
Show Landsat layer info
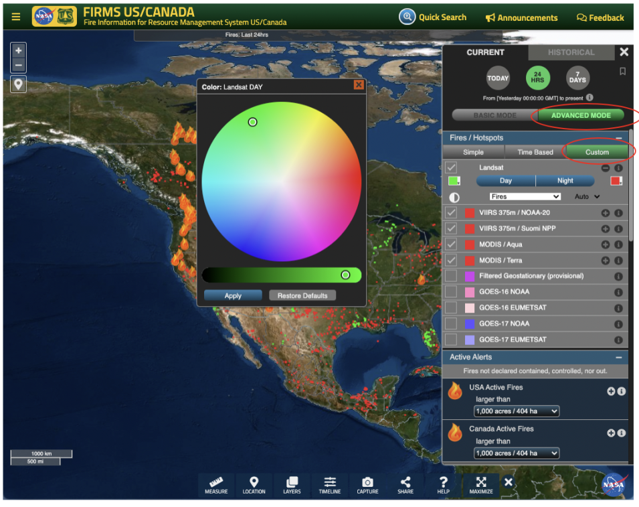pos(619,168)
